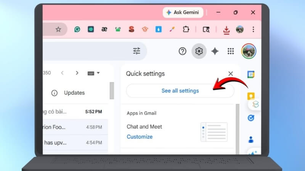Open the Extensions puzzle piece menu
Image resolution: width=305 pixels, height=171 pixels.
tap(186, 29)
